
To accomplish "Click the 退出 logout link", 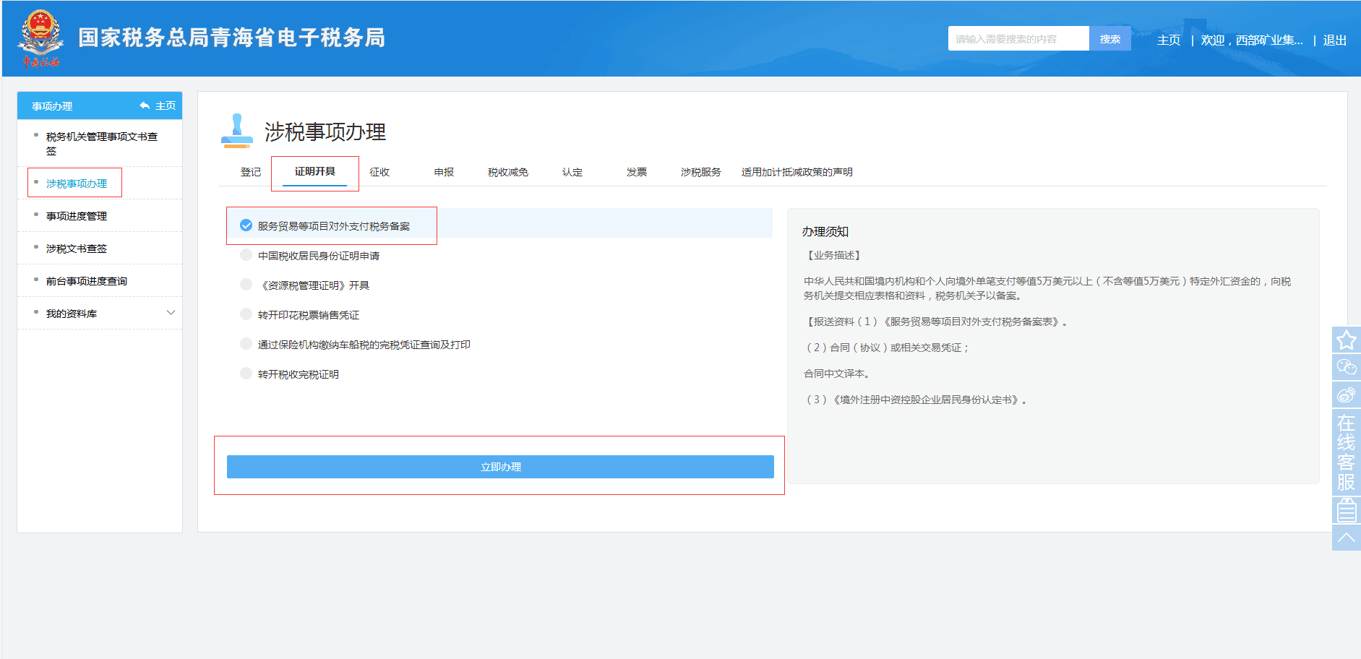I will tap(1334, 40).
